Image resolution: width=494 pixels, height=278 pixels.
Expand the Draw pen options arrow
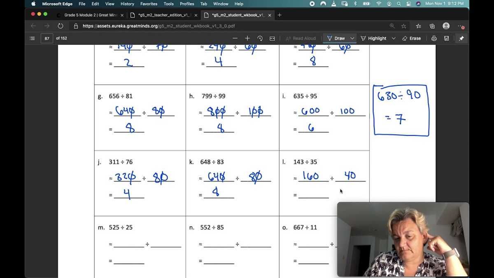[352, 38]
